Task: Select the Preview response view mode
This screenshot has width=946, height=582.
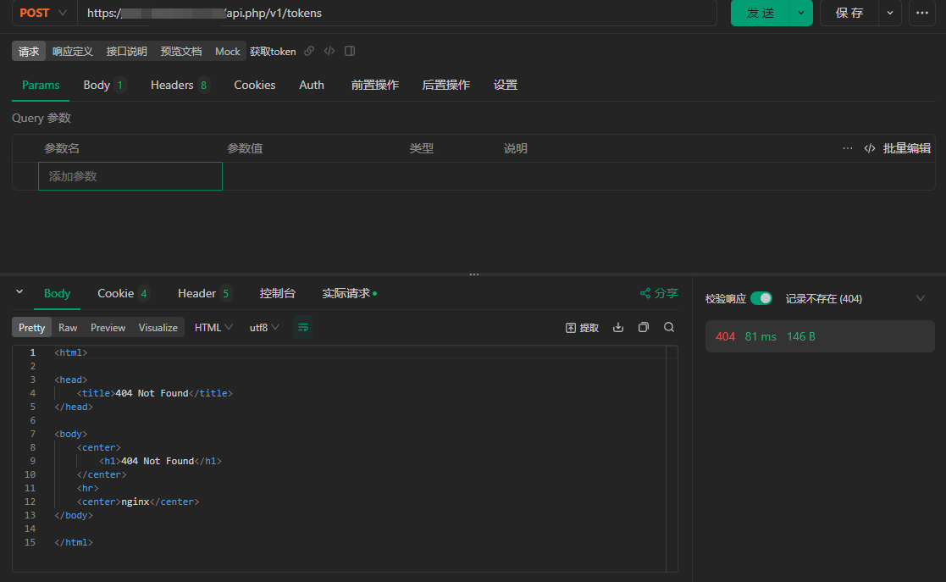Action: [x=108, y=328]
